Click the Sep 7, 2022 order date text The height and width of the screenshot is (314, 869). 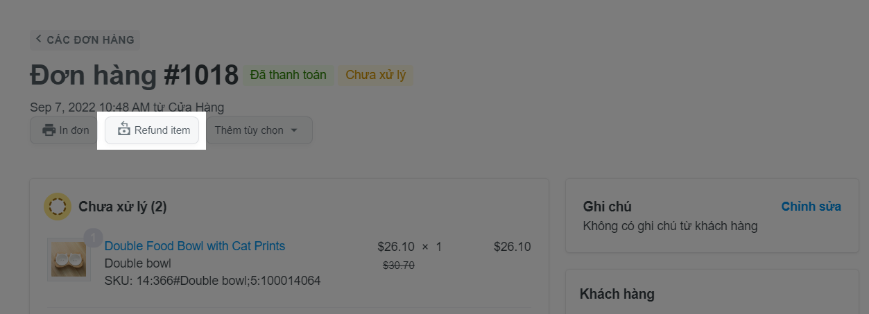[126, 107]
